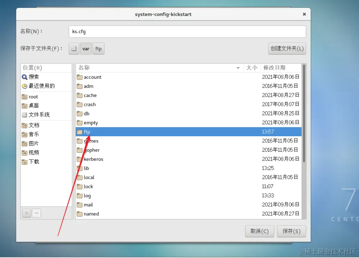Click the log folder icon
Image resolution: width=359 pixels, height=258 pixels.
(80, 196)
